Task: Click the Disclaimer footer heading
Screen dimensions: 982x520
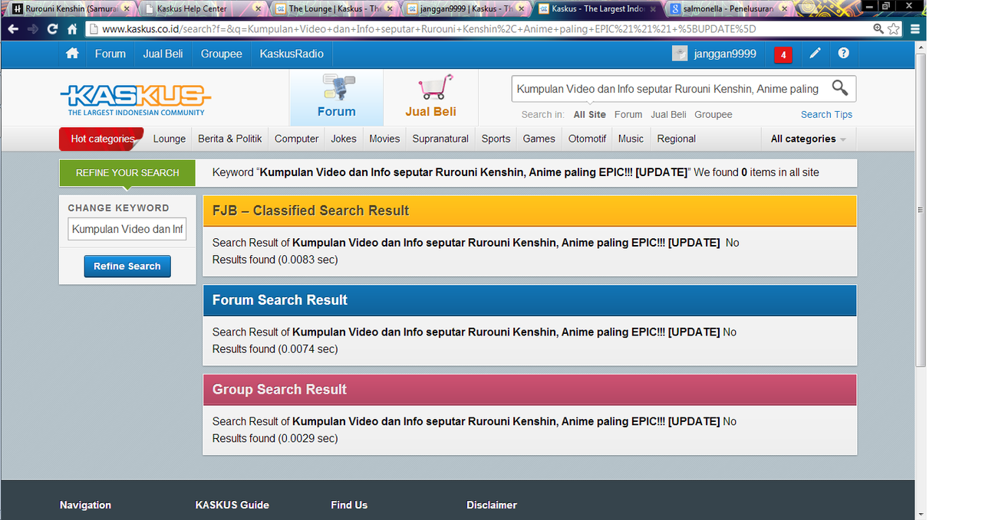Action: pos(492,505)
